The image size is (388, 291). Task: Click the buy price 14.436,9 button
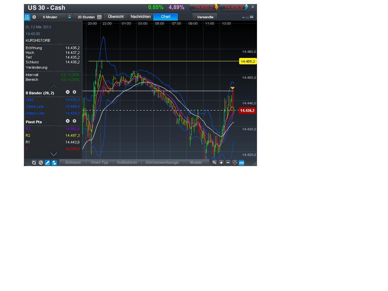[233, 7]
